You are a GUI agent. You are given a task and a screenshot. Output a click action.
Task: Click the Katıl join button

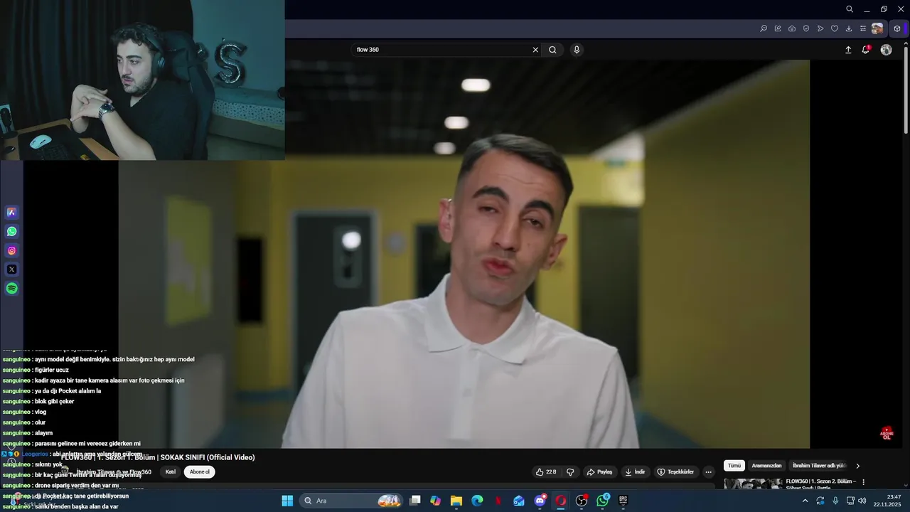pos(171,472)
